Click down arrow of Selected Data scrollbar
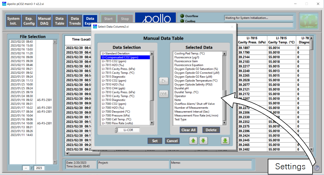The image size is (324, 175). click(x=225, y=123)
